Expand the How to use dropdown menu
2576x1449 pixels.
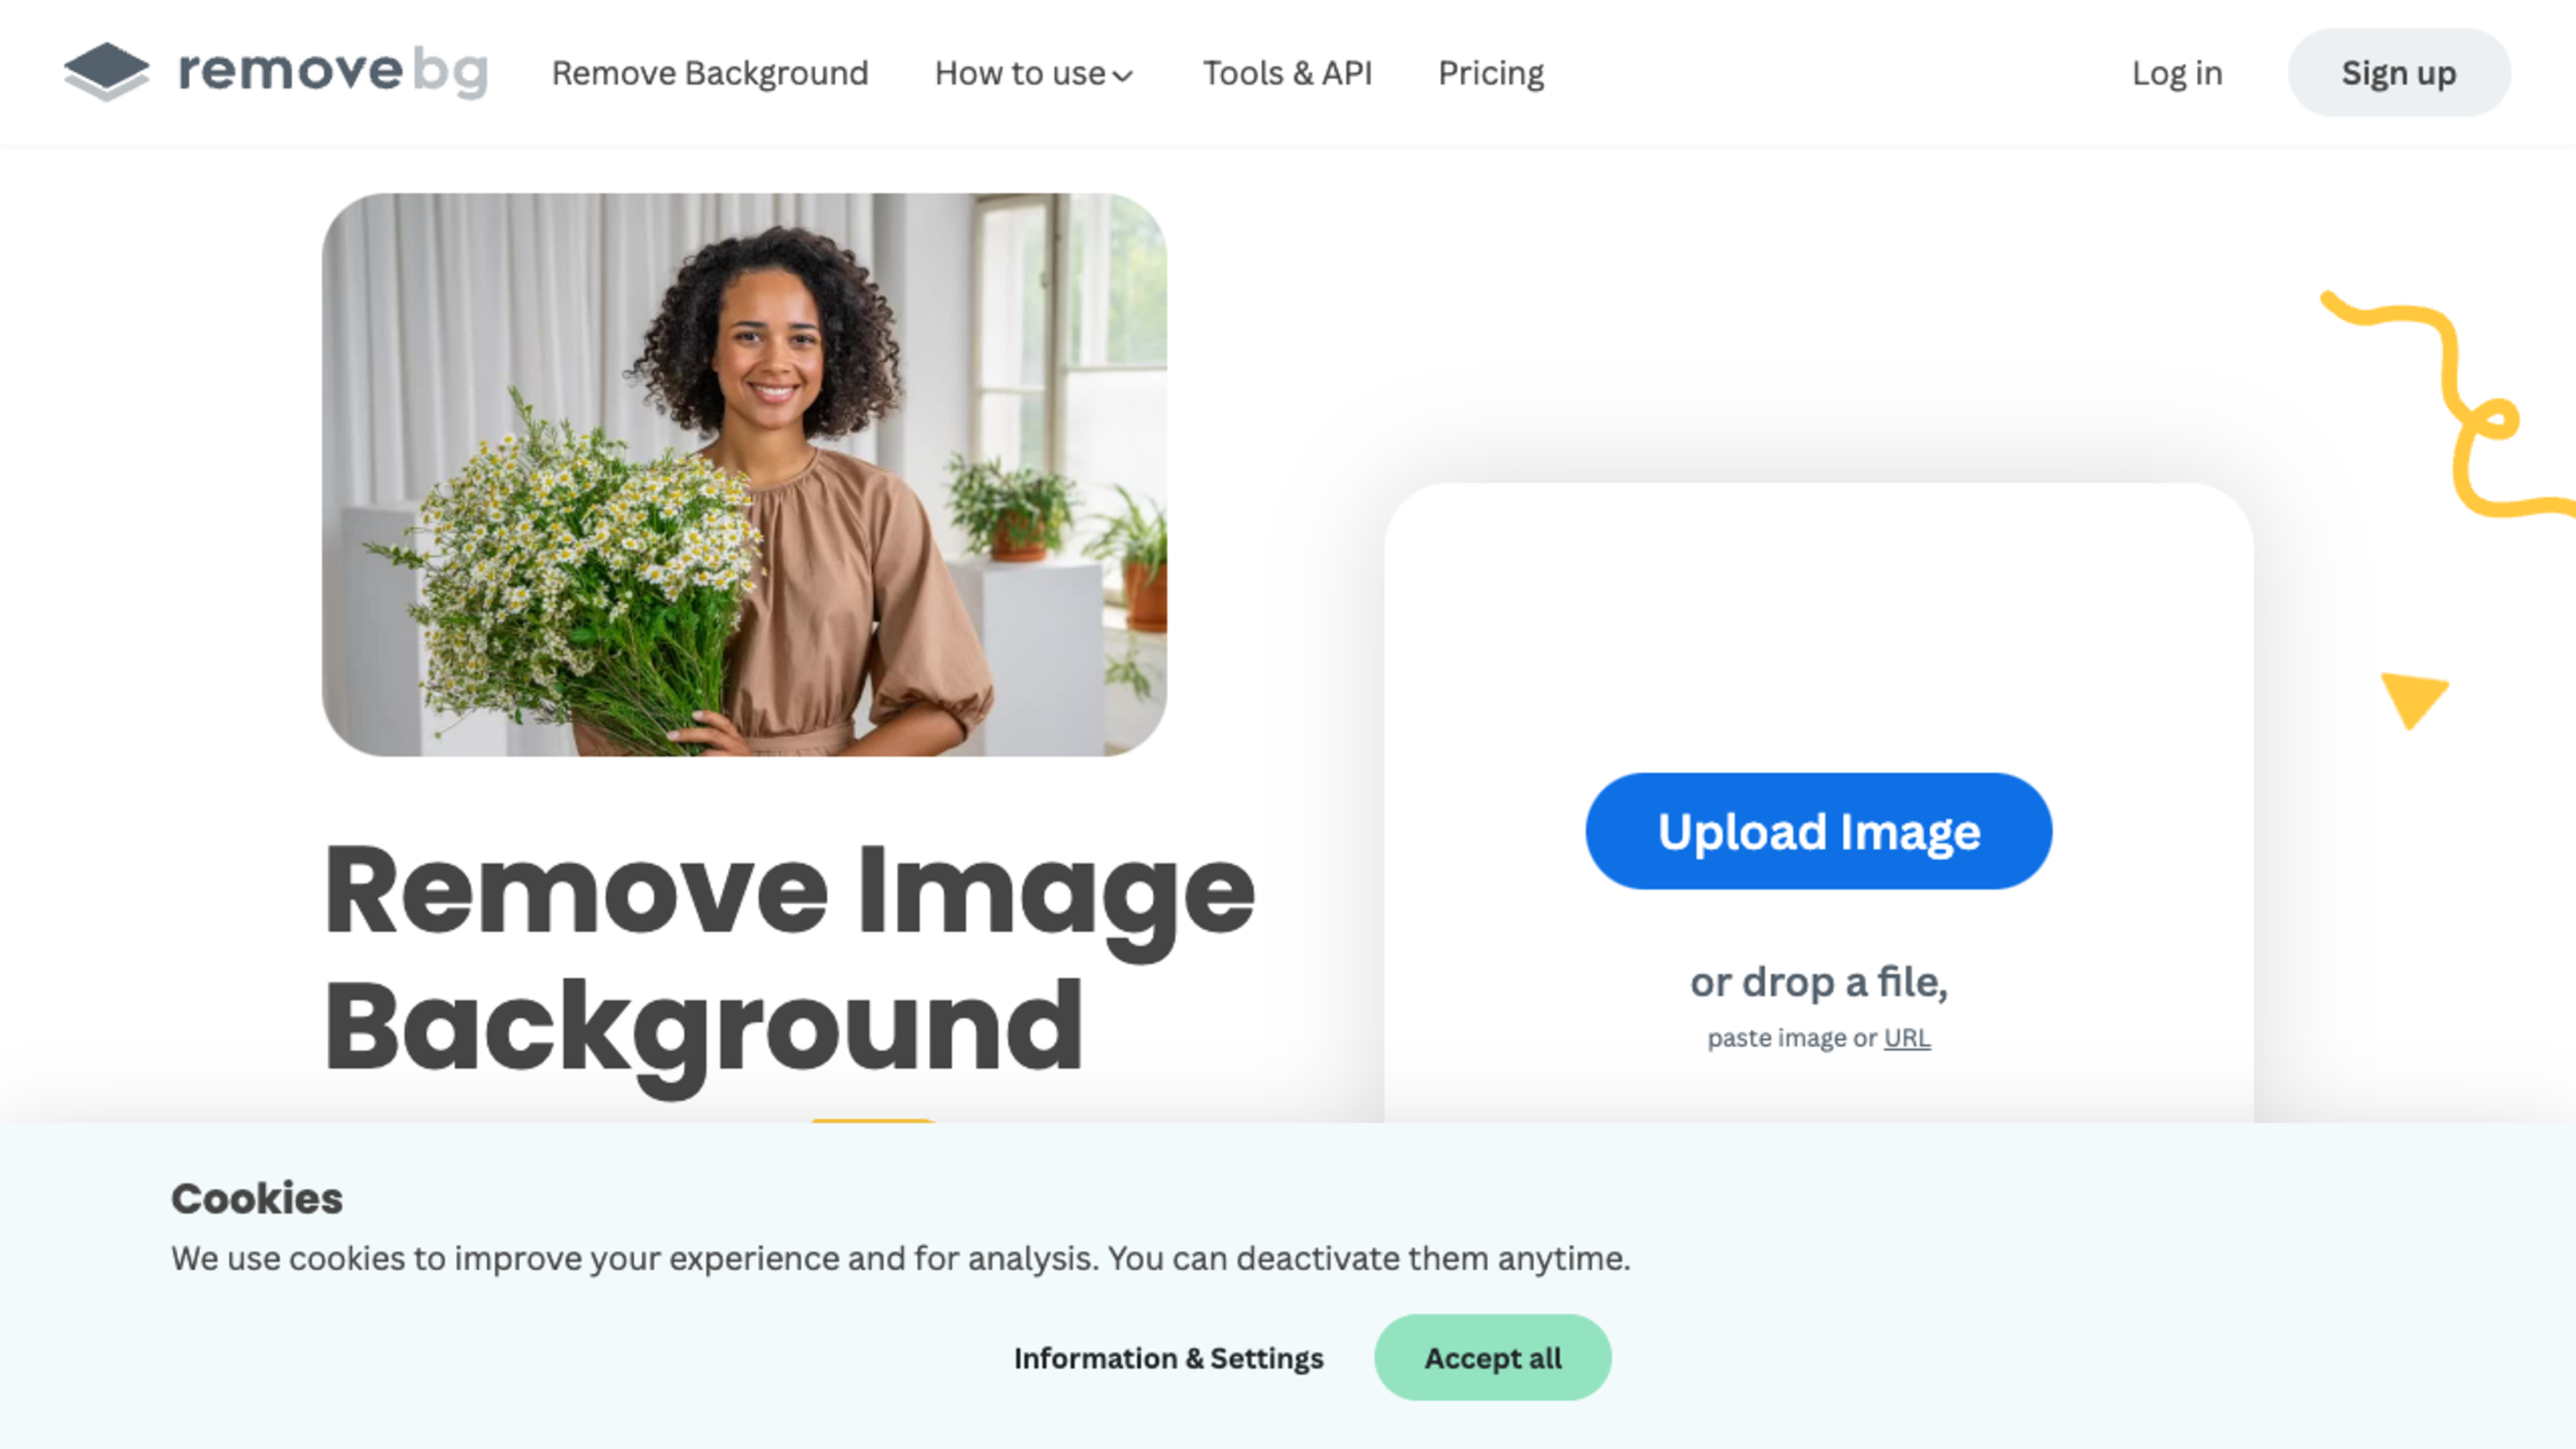click(x=1033, y=72)
